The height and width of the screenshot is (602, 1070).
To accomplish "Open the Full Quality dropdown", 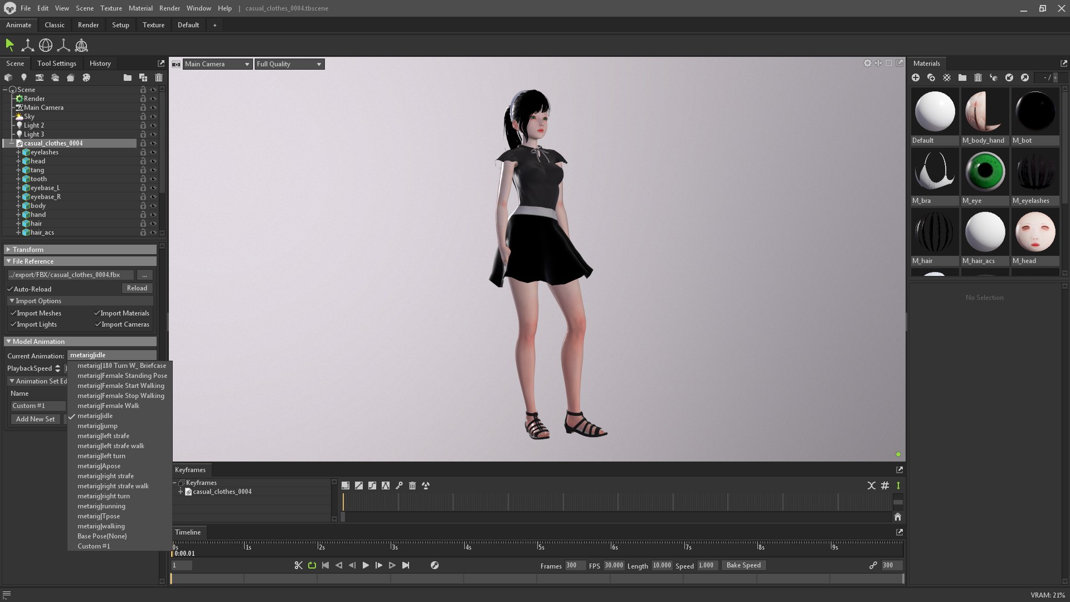I will (x=289, y=64).
